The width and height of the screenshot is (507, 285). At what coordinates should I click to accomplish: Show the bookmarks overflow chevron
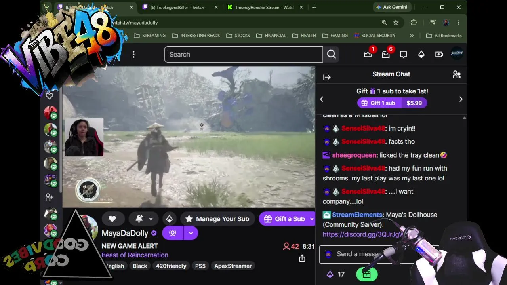(412, 36)
